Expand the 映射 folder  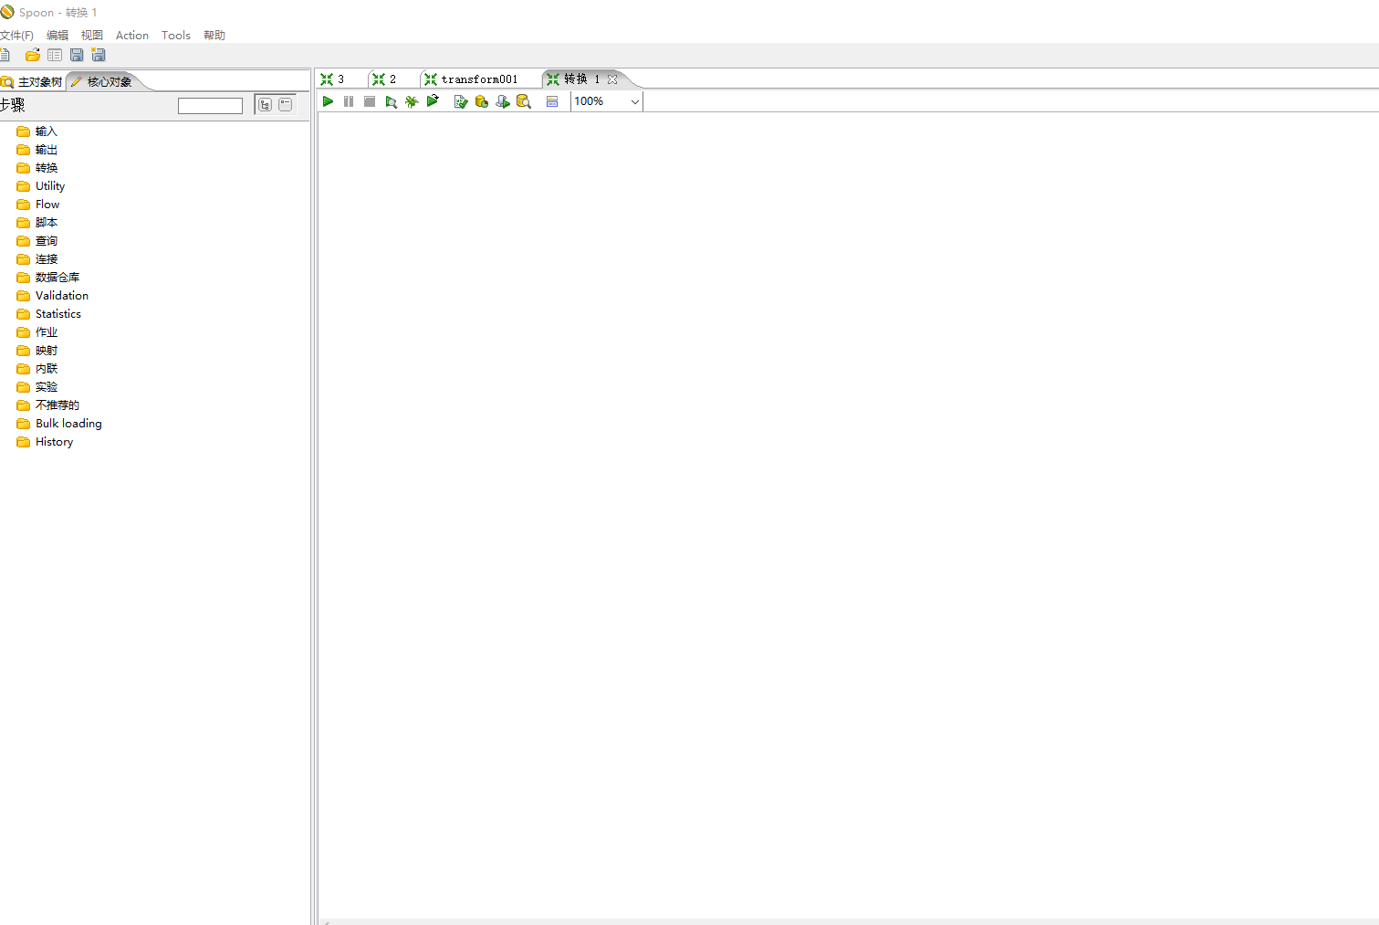point(37,351)
